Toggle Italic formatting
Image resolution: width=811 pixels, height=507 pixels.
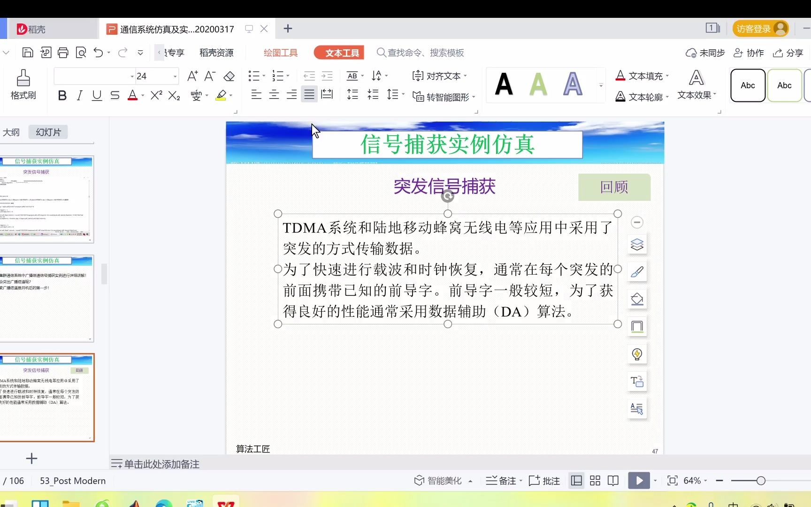tap(80, 95)
